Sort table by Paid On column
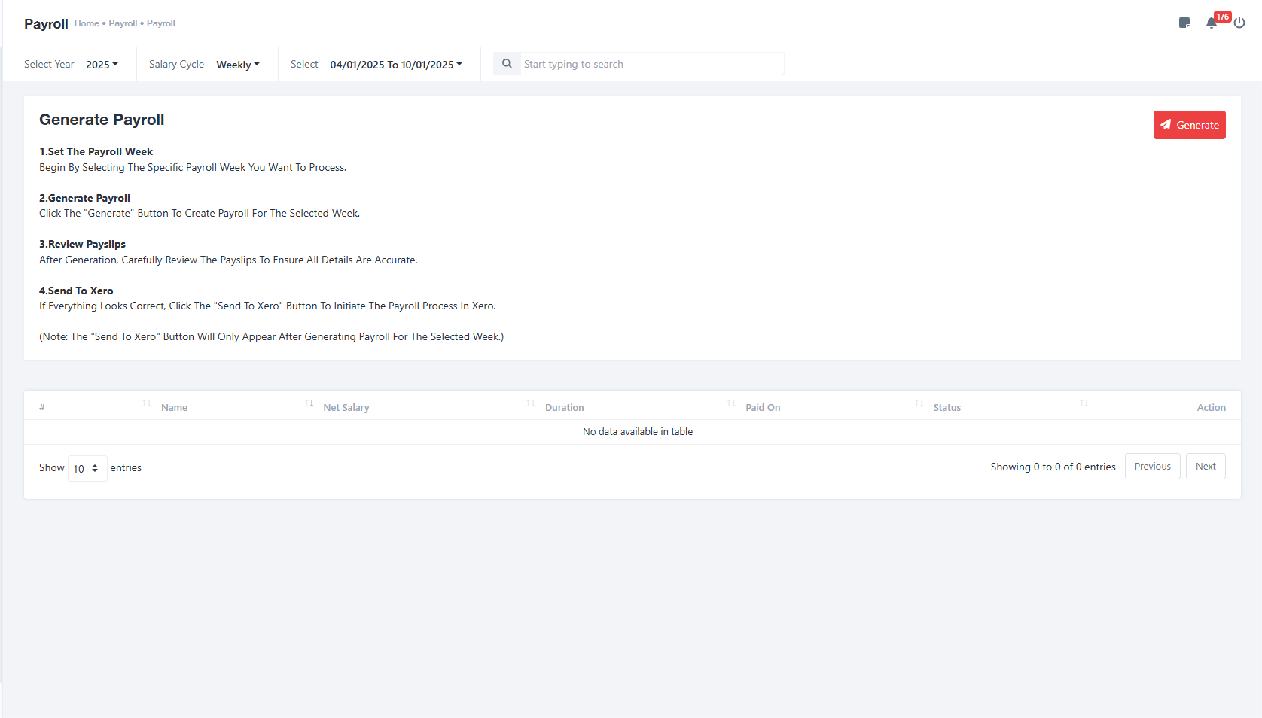Screen dimensions: 1262x718 coord(763,407)
